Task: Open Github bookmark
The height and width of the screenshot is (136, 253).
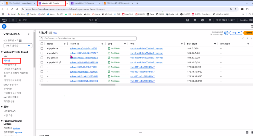Action: pos(160,14)
